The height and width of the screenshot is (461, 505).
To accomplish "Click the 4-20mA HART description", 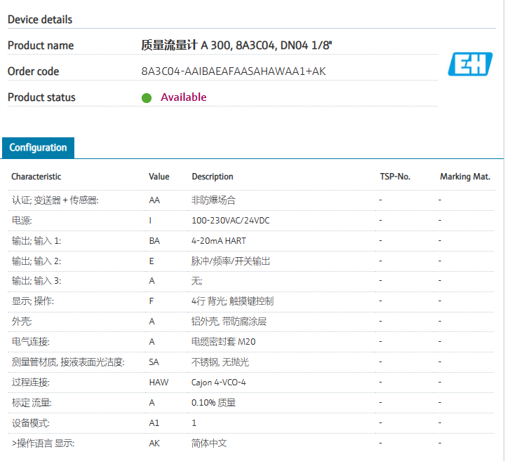I will pyautogui.click(x=219, y=241).
